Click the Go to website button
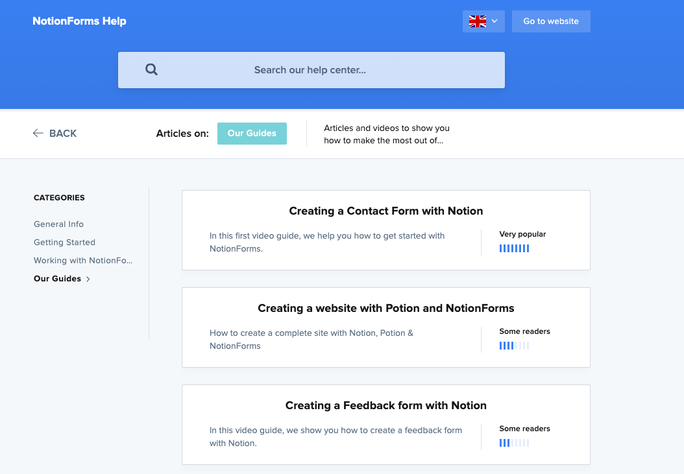Image resolution: width=684 pixels, height=474 pixels. coord(551,21)
